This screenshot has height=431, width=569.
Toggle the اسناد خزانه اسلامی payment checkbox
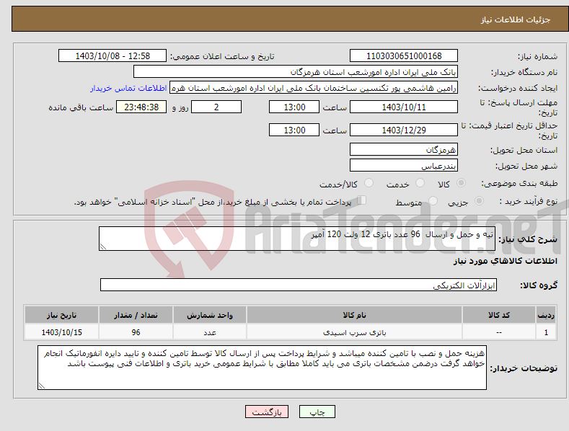tap(362, 200)
